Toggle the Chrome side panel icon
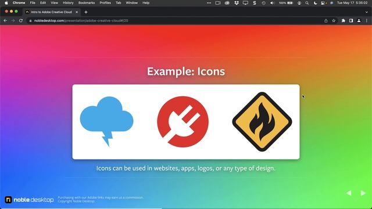The image size is (372, 209). pos(351,21)
